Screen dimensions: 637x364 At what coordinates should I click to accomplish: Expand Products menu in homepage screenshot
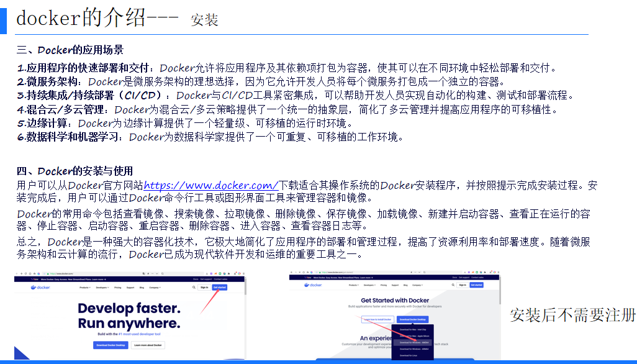coord(85,287)
